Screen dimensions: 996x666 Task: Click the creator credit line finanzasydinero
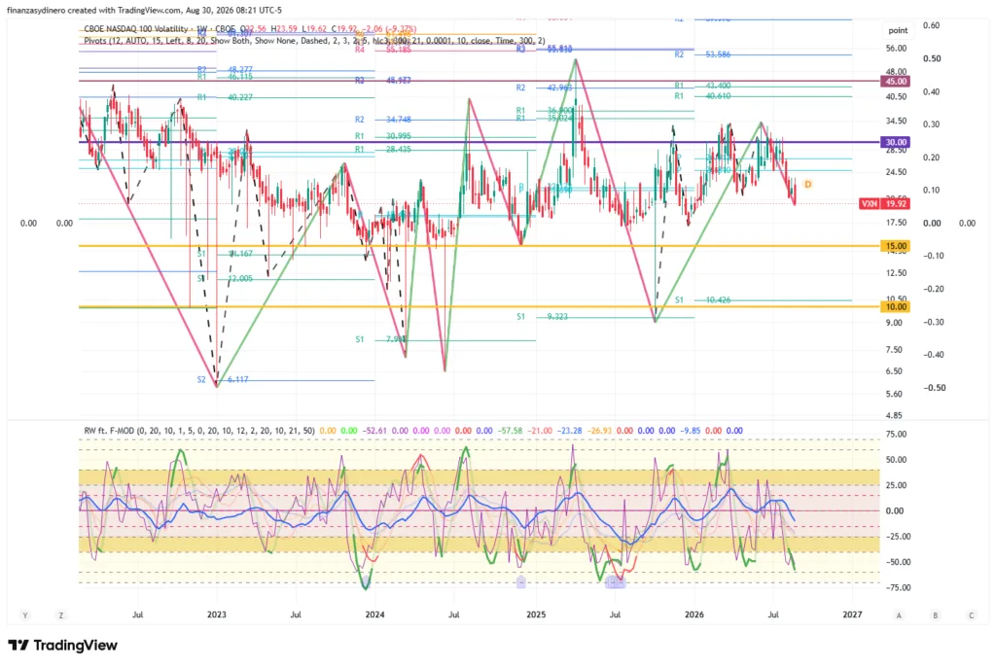click(144, 10)
